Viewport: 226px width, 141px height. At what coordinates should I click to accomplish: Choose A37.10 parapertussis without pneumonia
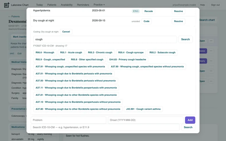pyautogui.click(x=78, y=102)
